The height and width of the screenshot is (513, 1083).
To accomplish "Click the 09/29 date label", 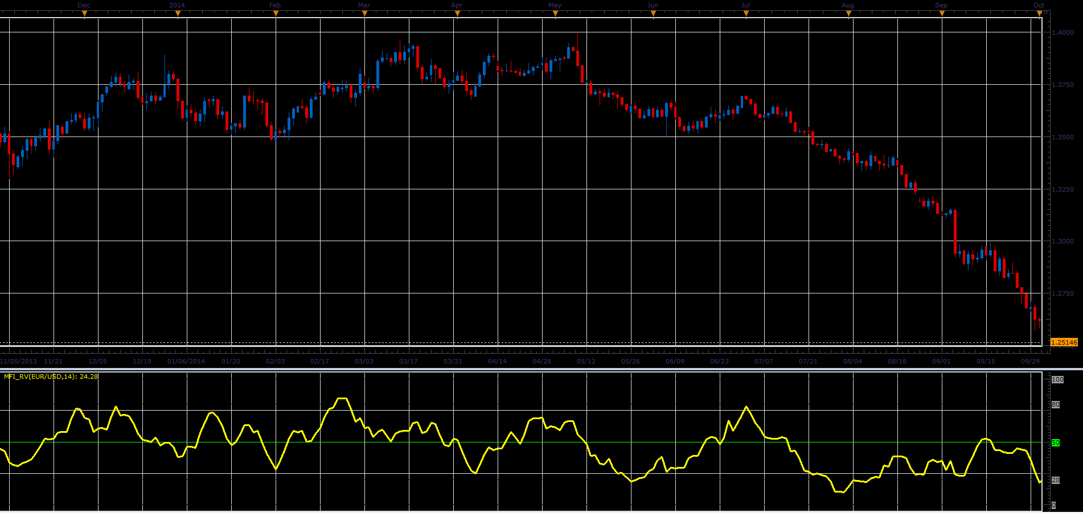I will (x=1031, y=361).
